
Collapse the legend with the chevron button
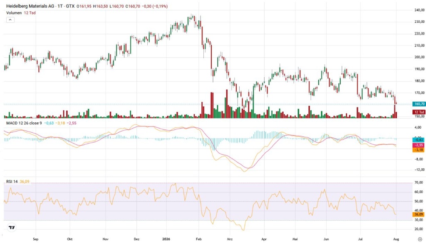coord(10,20)
